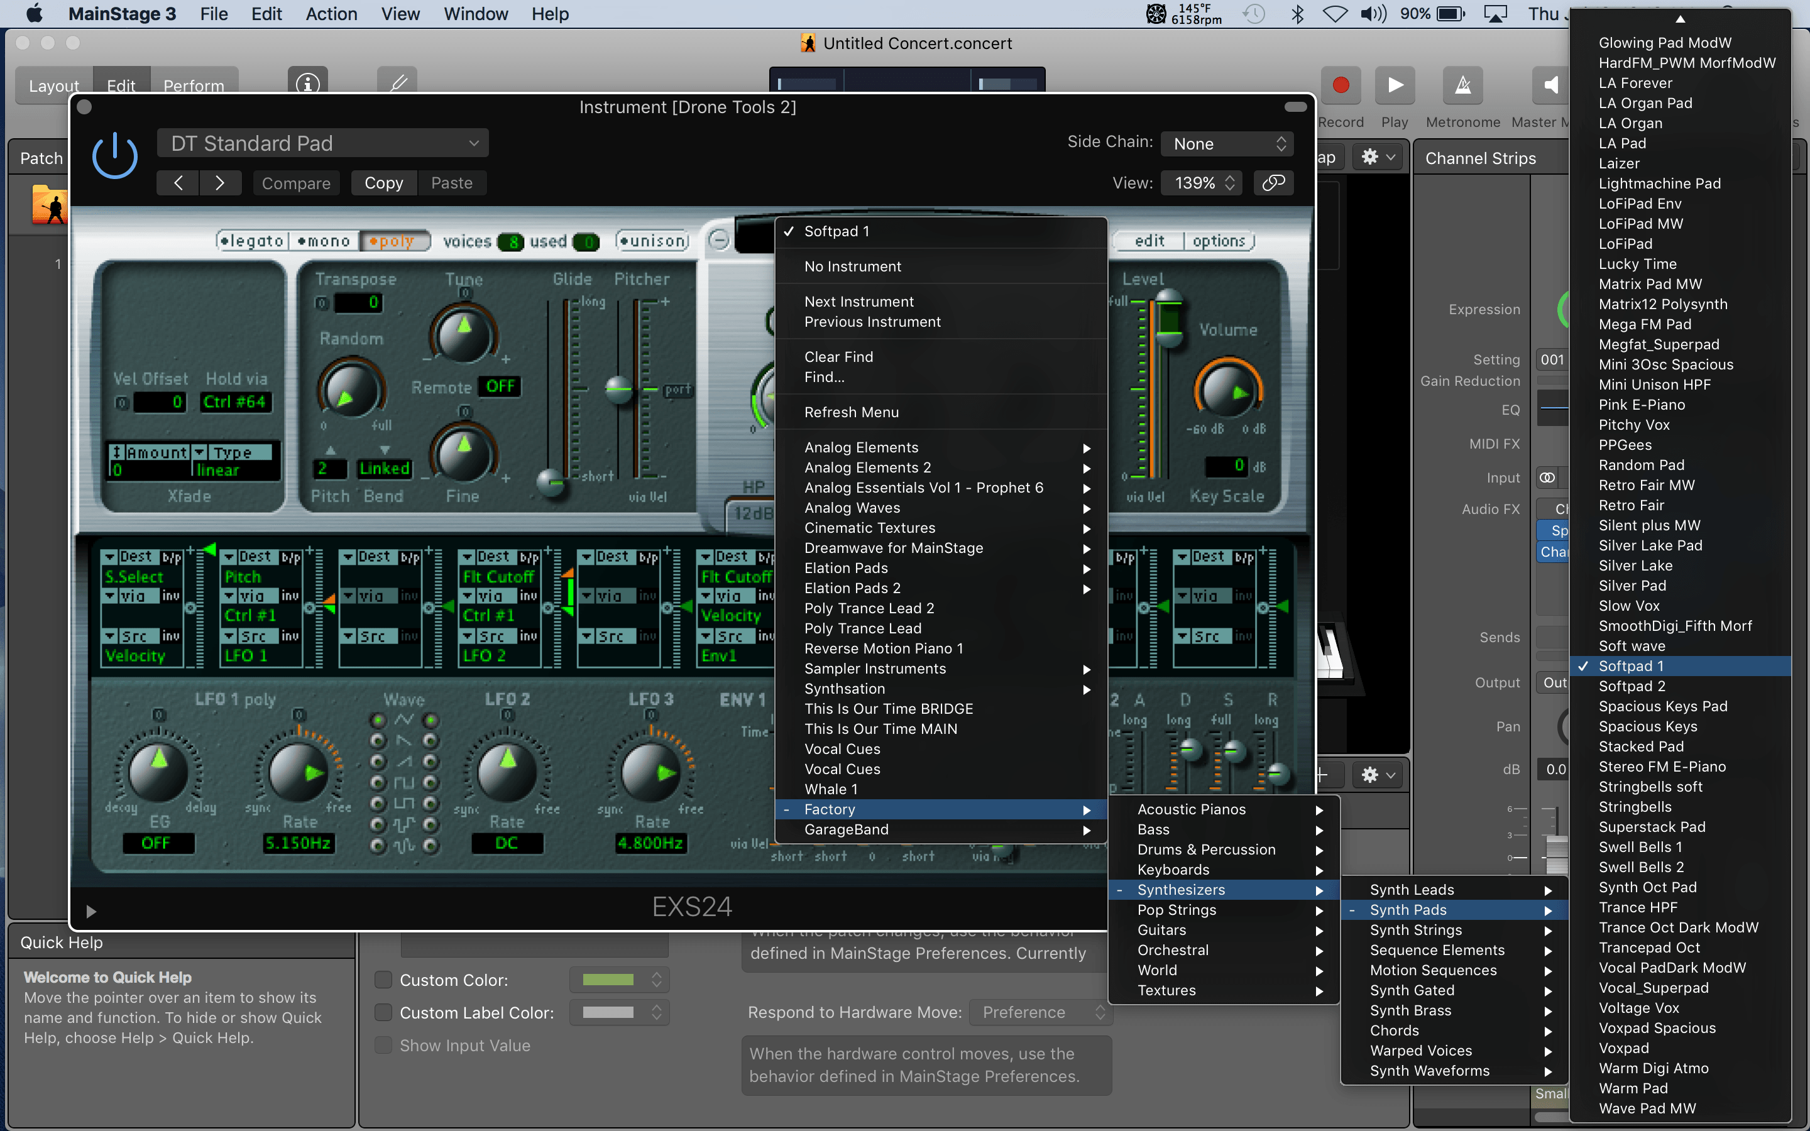The image size is (1810, 1131).
Task: Toggle the Remote OFF field
Action: click(499, 386)
